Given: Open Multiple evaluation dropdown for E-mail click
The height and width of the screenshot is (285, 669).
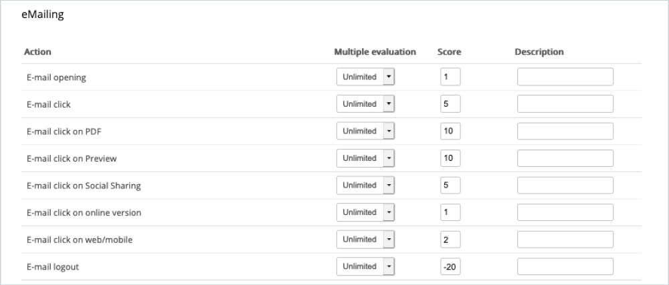Looking at the screenshot, I should coord(365,104).
